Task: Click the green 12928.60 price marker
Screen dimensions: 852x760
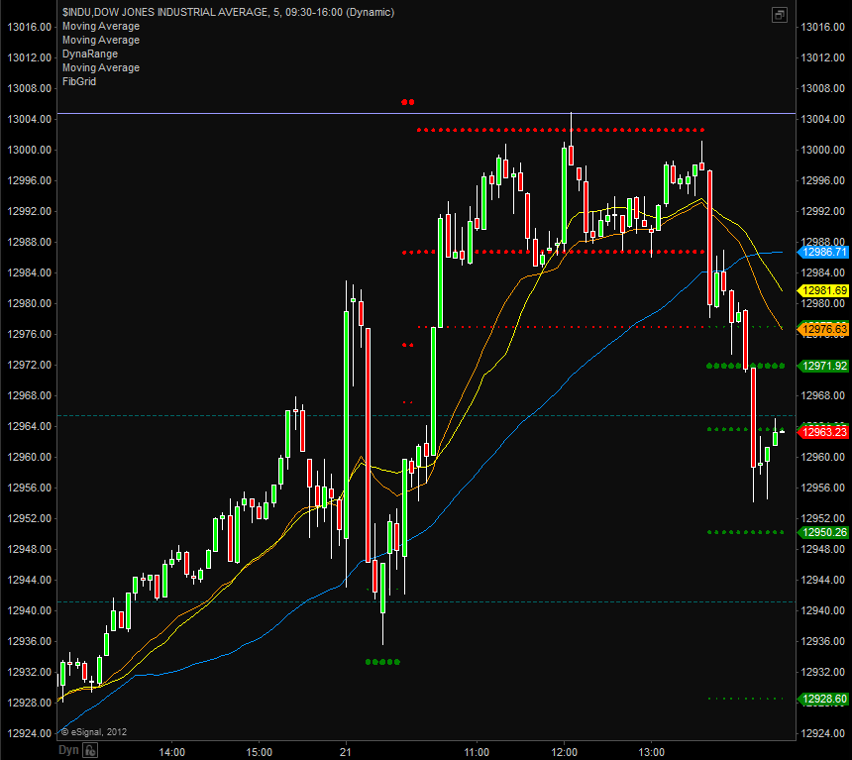Action: coord(824,699)
